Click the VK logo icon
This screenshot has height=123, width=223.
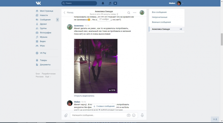pos(38,3)
